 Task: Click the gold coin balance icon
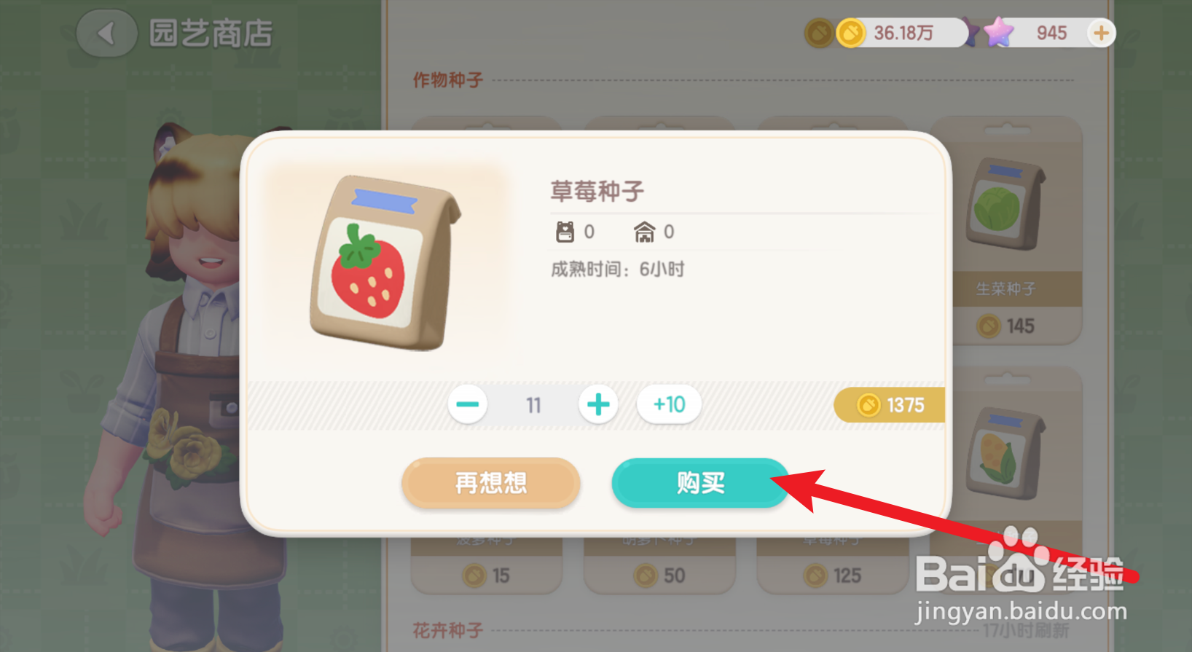pos(850,34)
